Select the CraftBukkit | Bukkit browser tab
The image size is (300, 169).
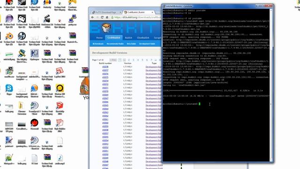pos(138,12)
